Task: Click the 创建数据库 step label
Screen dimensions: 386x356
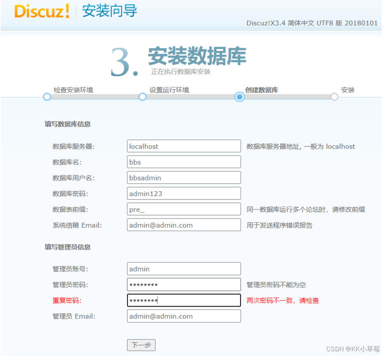Action: click(262, 90)
